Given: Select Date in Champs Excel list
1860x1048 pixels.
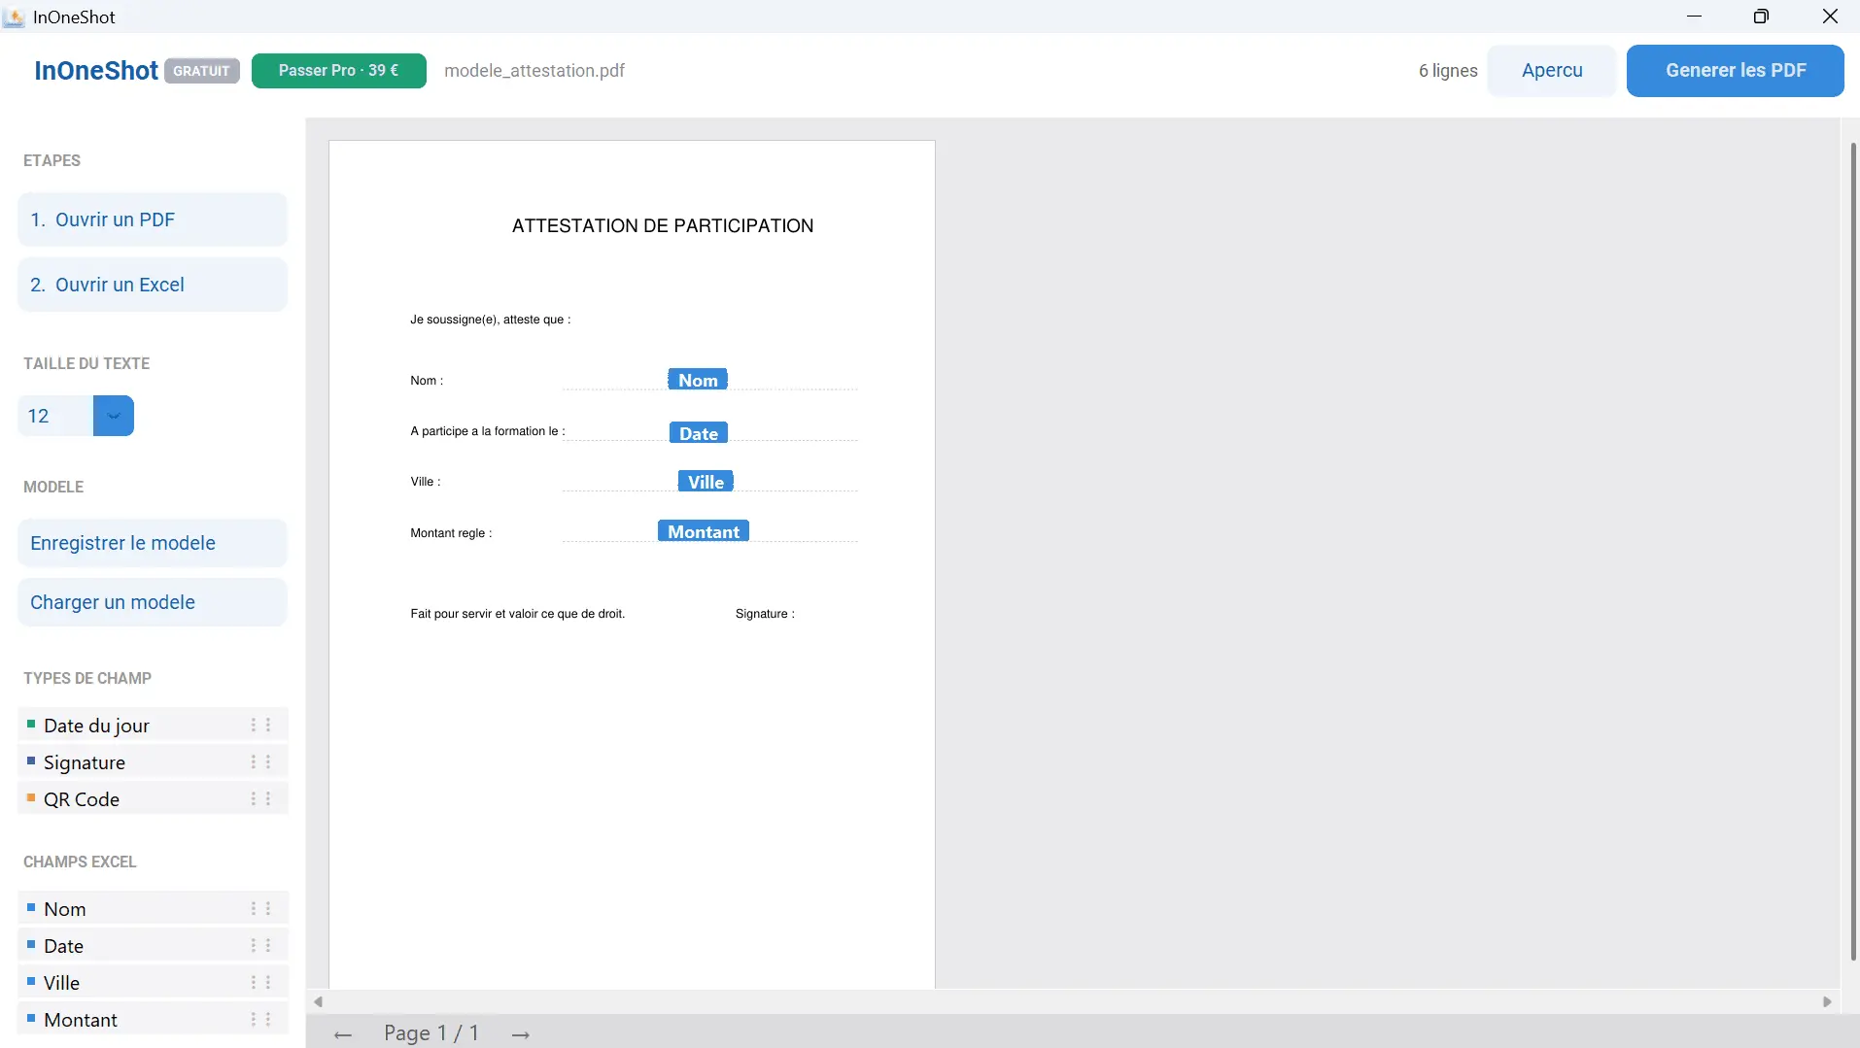Looking at the screenshot, I should [x=153, y=946].
